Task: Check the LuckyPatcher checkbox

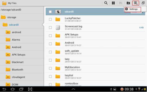Action: tap(50, 19)
